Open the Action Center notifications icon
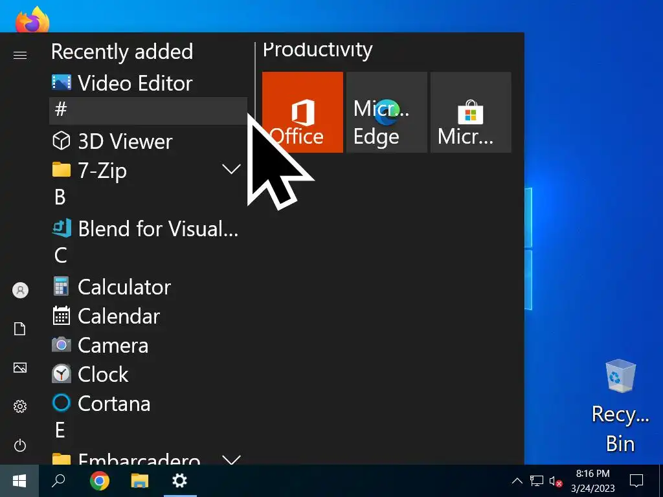The image size is (663, 497). click(x=636, y=481)
